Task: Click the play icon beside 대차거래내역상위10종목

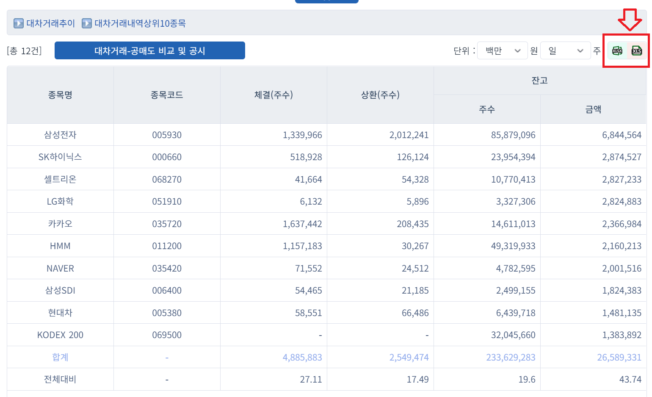Action: click(x=86, y=23)
